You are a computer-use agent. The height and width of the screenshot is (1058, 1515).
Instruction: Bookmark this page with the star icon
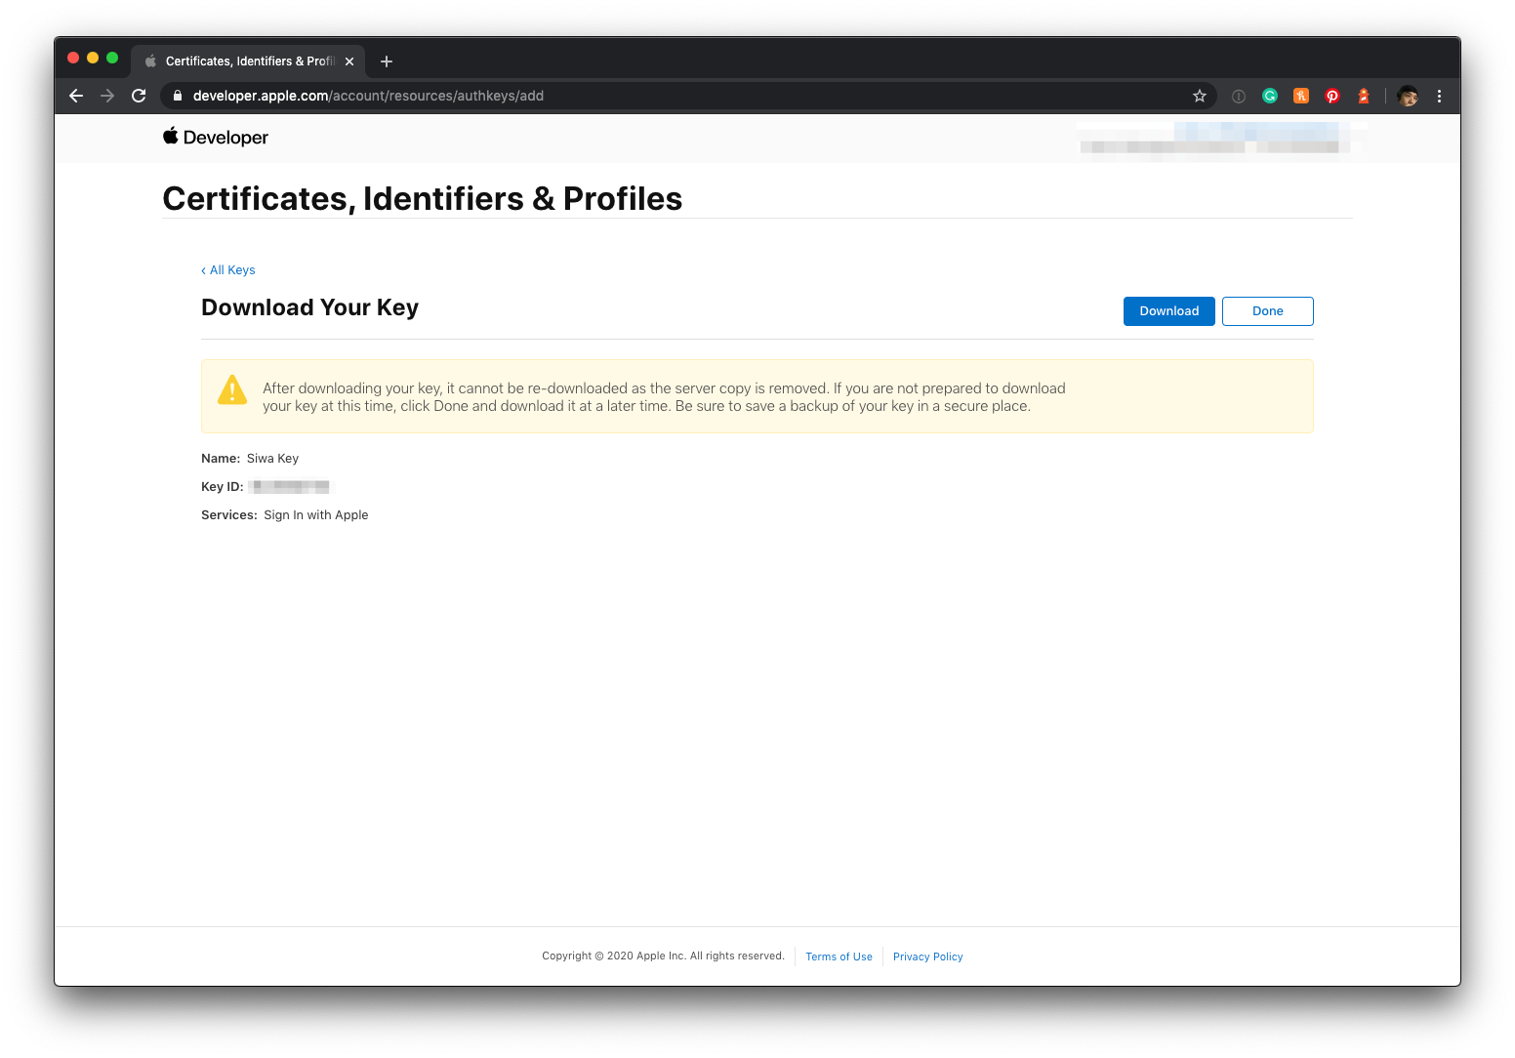[x=1200, y=96]
